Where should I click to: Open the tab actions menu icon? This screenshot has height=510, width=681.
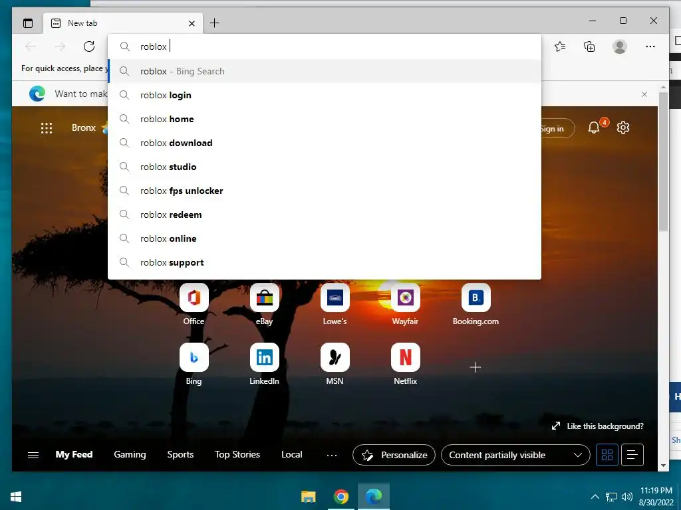(28, 23)
